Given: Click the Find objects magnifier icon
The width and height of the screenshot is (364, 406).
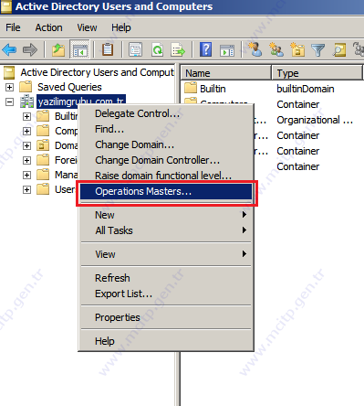Looking at the screenshot, I should pyautogui.click(x=339, y=50).
